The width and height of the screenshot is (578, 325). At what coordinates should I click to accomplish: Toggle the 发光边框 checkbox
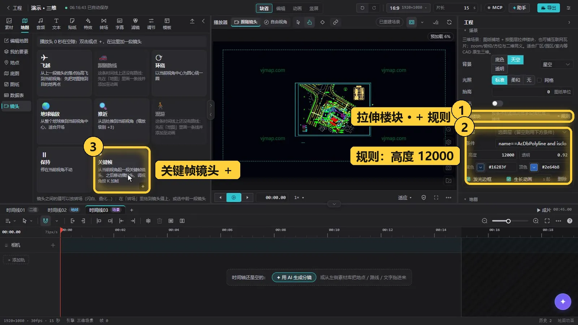(469, 179)
